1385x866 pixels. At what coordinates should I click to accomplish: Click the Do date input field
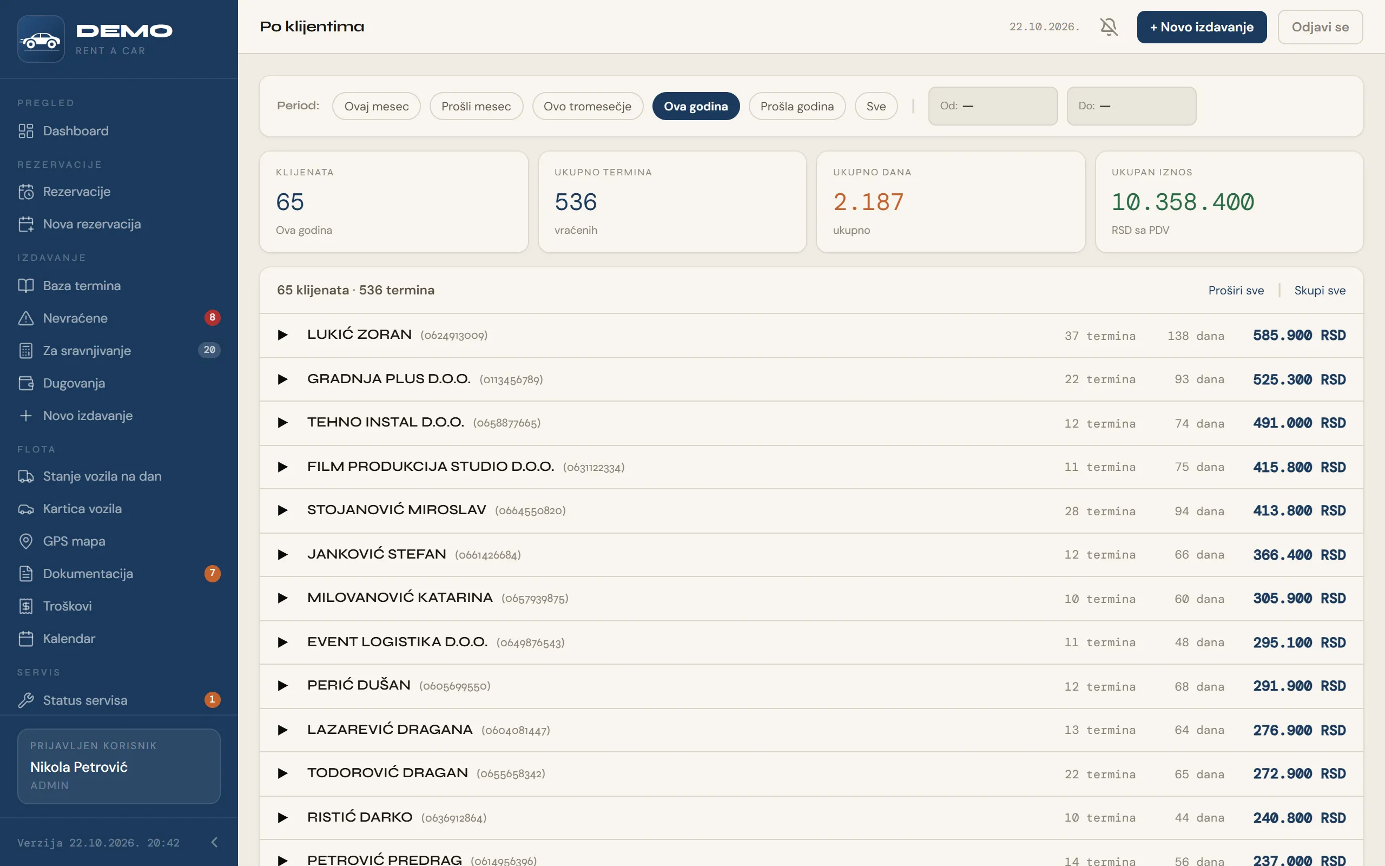pos(1131,106)
